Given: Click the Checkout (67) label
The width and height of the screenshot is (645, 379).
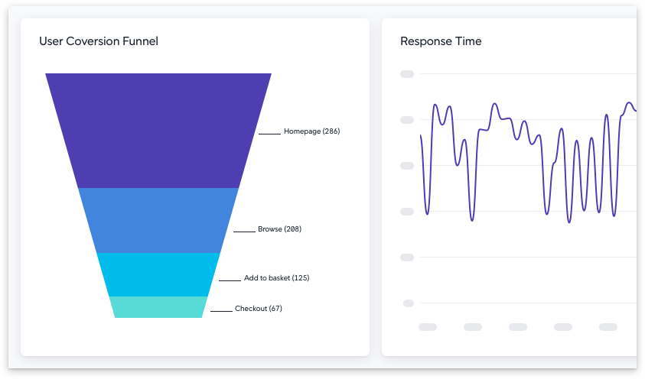Looking at the screenshot, I should coord(259,309).
